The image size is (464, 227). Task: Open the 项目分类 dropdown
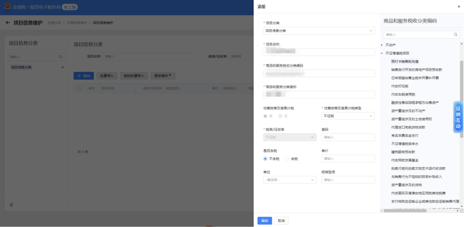[x=319, y=31]
